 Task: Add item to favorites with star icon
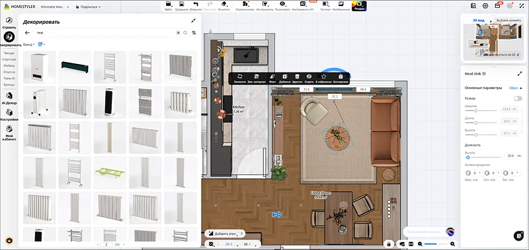click(x=323, y=77)
